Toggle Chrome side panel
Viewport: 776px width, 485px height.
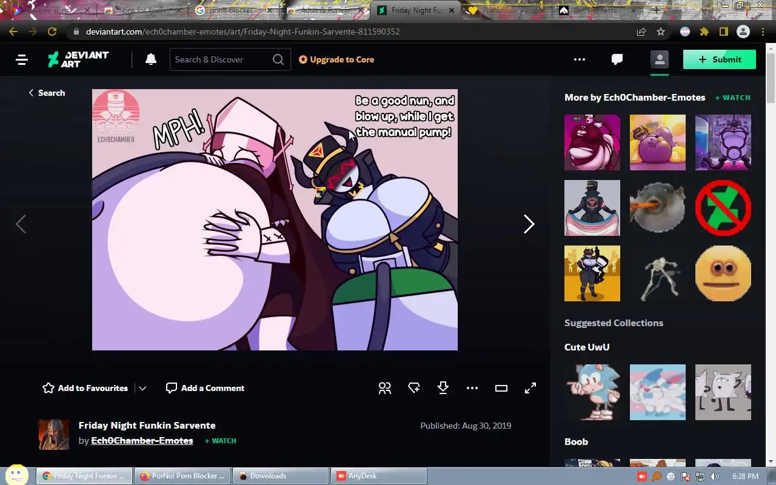[723, 32]
